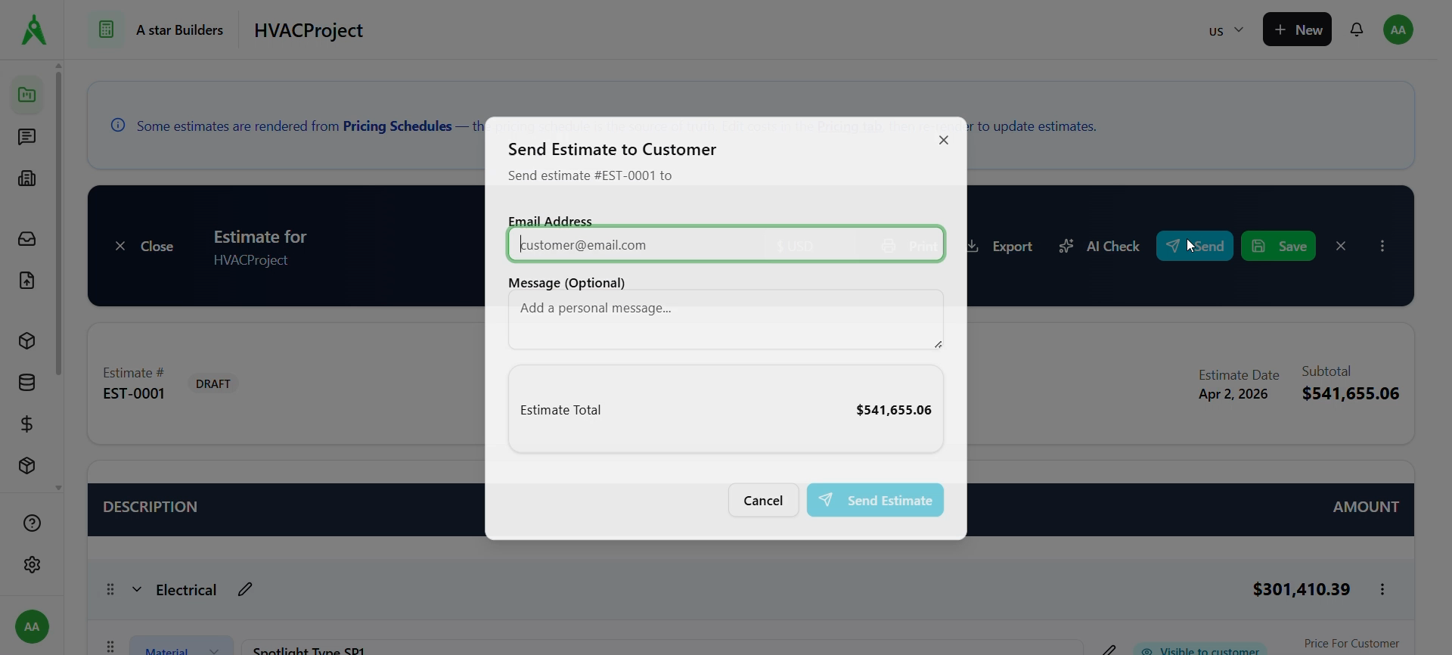The height and width of the screenshot is (655, 1452).
Task: Click the calculator icon beside A star Builders
Action: [x=107, y=29]
